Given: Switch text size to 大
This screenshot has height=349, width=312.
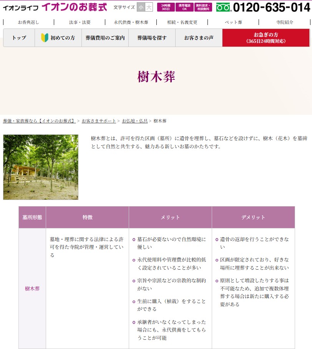Looking at the screenshot, I should tap(149, 7).
